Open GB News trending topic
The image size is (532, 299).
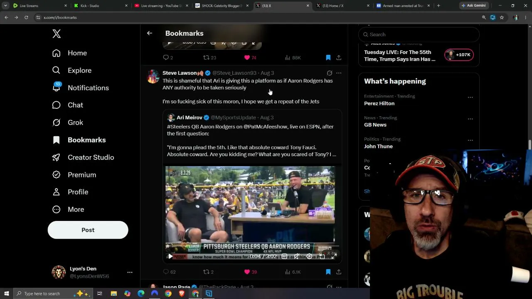click(x=375, y=125)
